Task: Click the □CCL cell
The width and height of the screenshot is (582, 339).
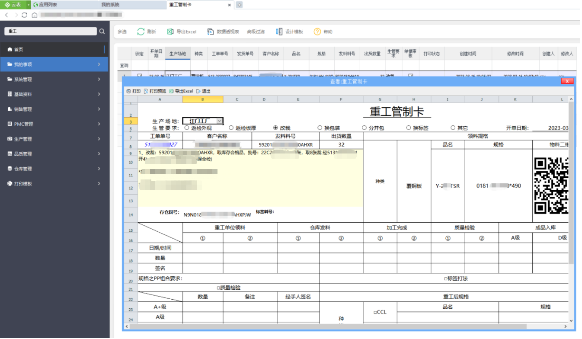Action: pos(380,312)
